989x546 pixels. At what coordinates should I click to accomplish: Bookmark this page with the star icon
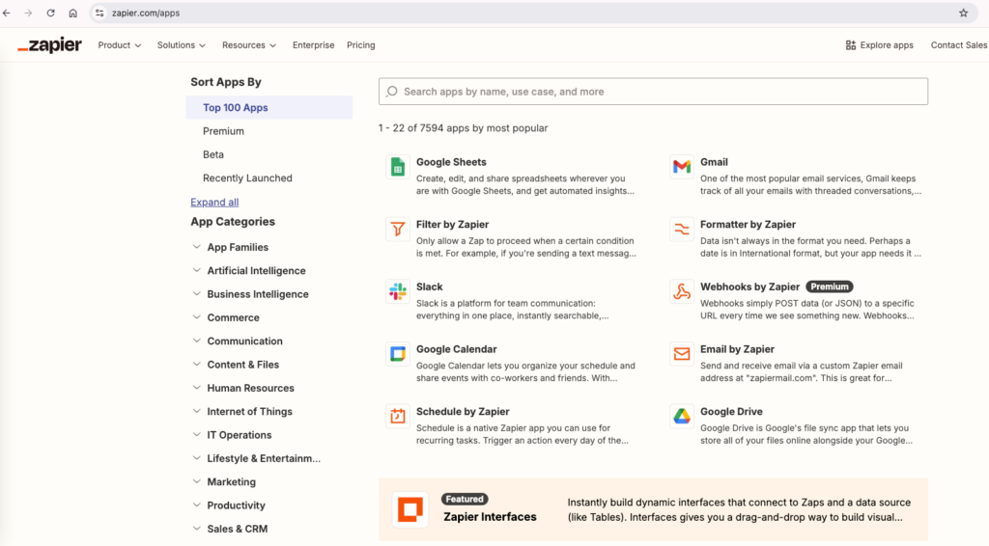click(x=963, y=14)
